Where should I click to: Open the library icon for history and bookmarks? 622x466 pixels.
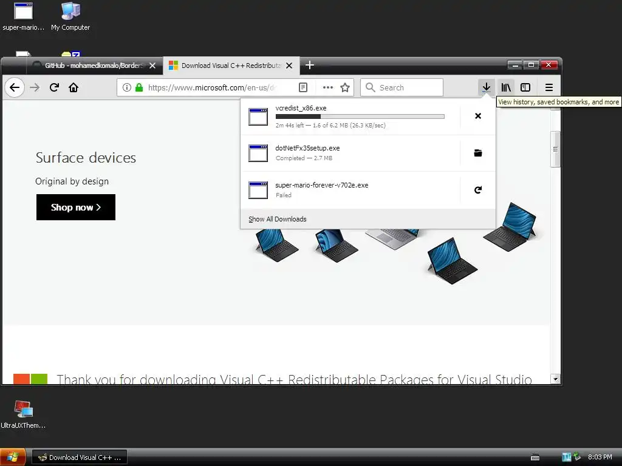coord(506,87)
